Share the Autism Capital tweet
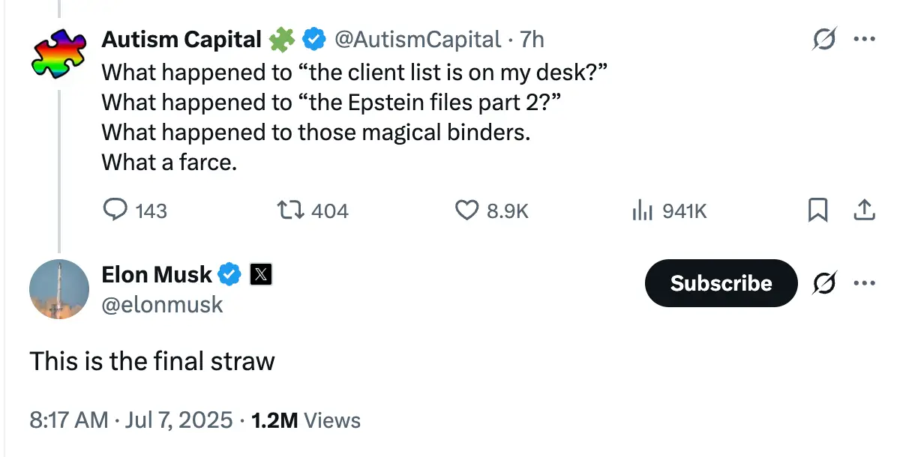This screenshot has height=457, width=897. (x=864, y=211)
